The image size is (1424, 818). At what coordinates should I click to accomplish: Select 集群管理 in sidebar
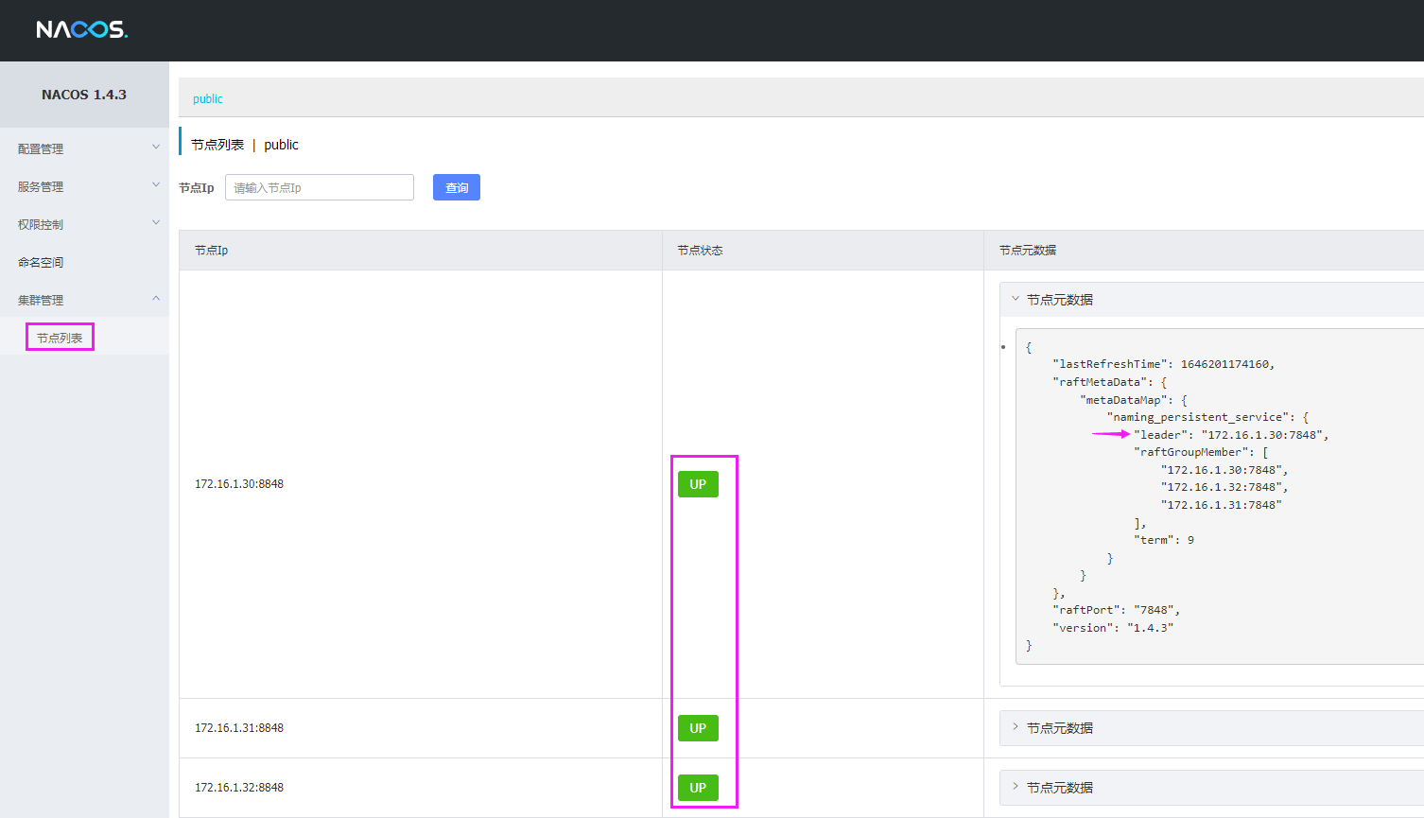(x=41, y=300)
